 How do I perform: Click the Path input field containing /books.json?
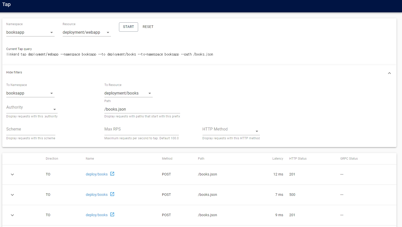coord(142,109)
